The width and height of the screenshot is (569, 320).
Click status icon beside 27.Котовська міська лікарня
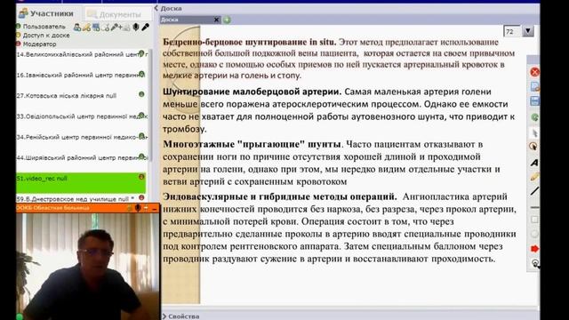pos(141,94)
